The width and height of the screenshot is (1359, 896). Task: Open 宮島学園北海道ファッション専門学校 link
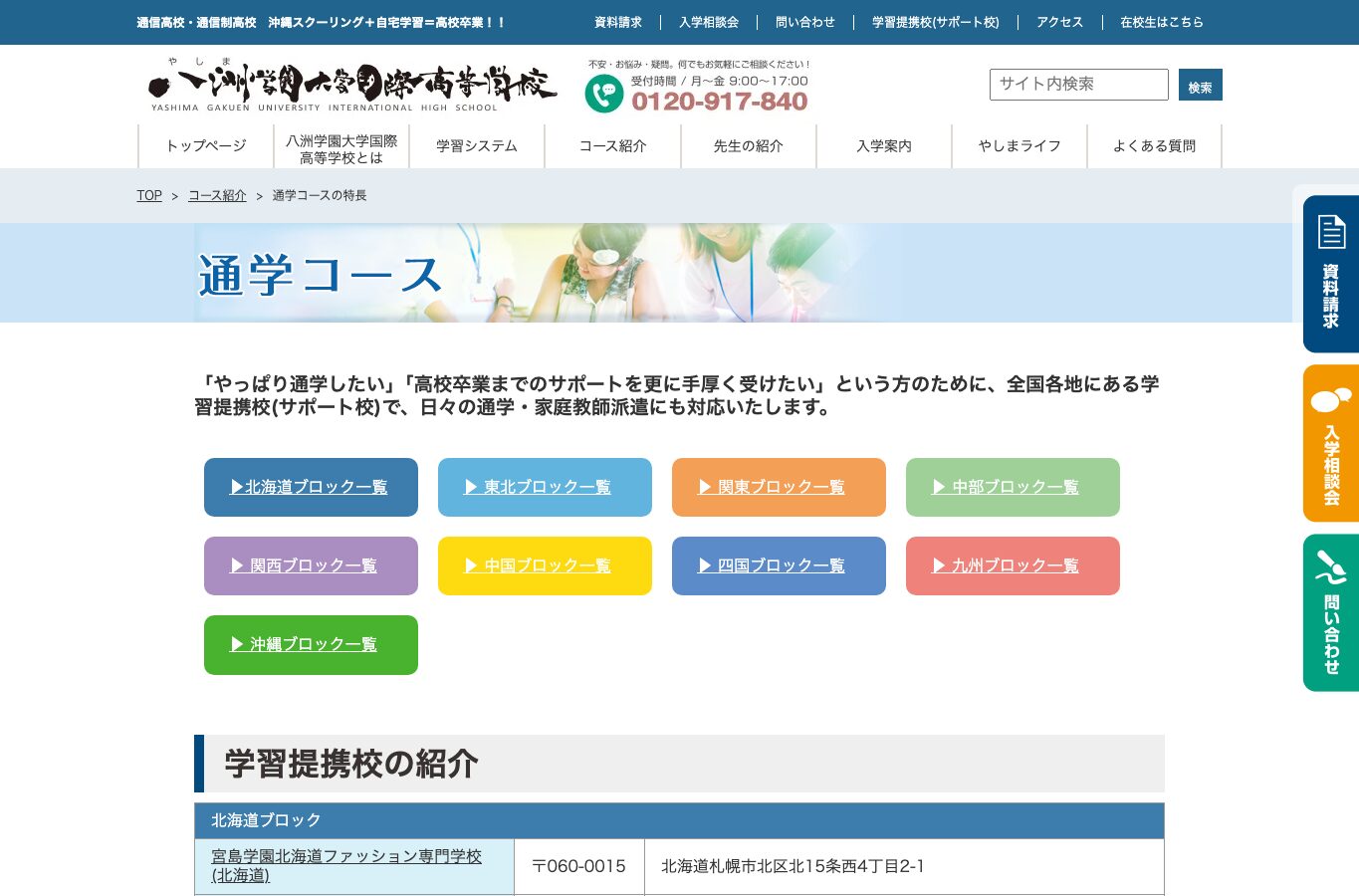pyautogui.click(x=346, y=865)
